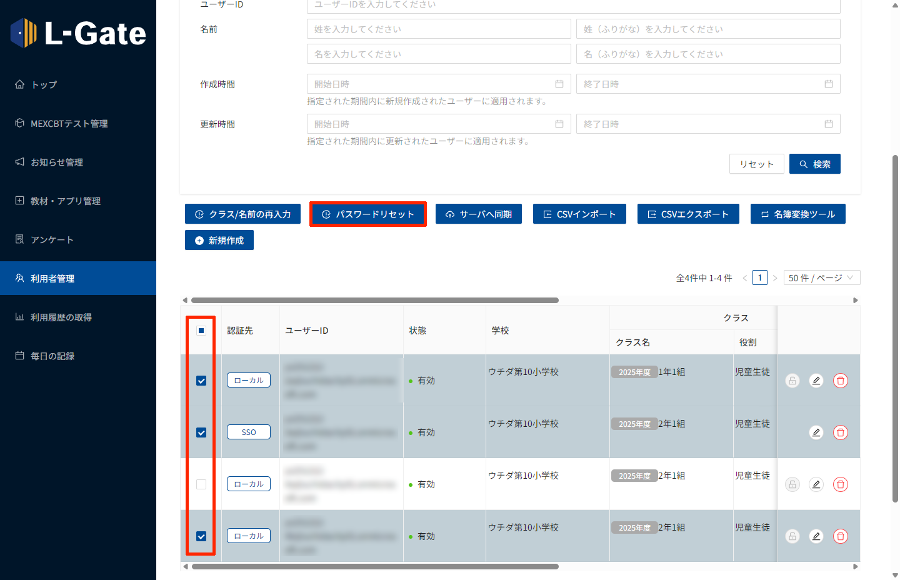Uncheck the SSO user row checkbox
This screenshot has width=900, height=580.
[x=201, y=432]
